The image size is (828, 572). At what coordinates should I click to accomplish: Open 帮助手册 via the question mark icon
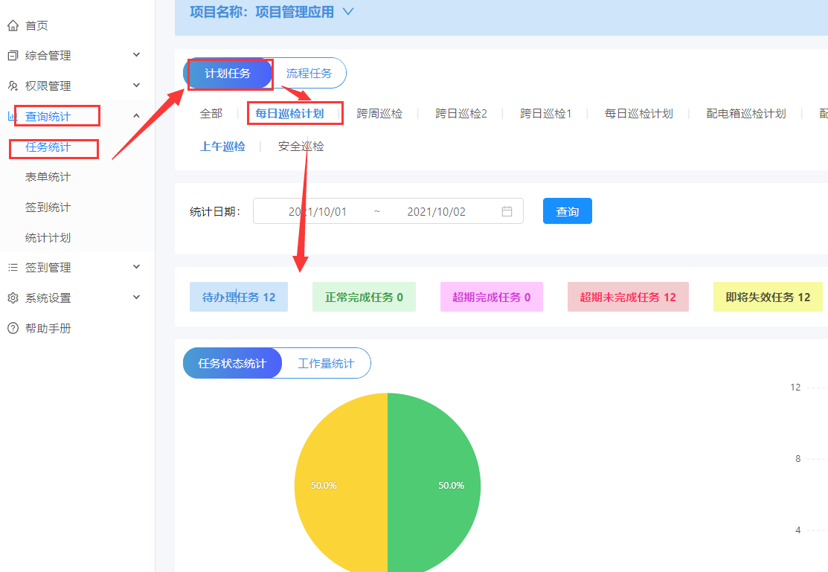(x=11, y=327)
